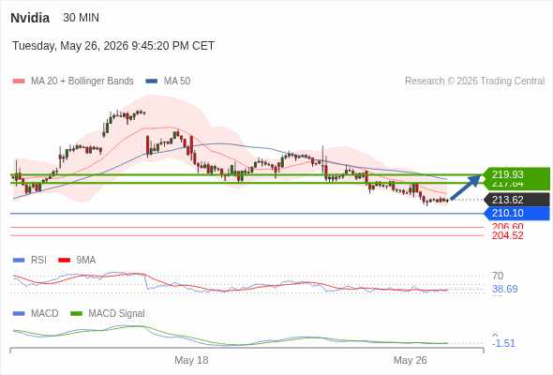This screenshot has height=375, width=553.
Task: Click the 30 MIN timeframe label
Action: click(82, 18)
